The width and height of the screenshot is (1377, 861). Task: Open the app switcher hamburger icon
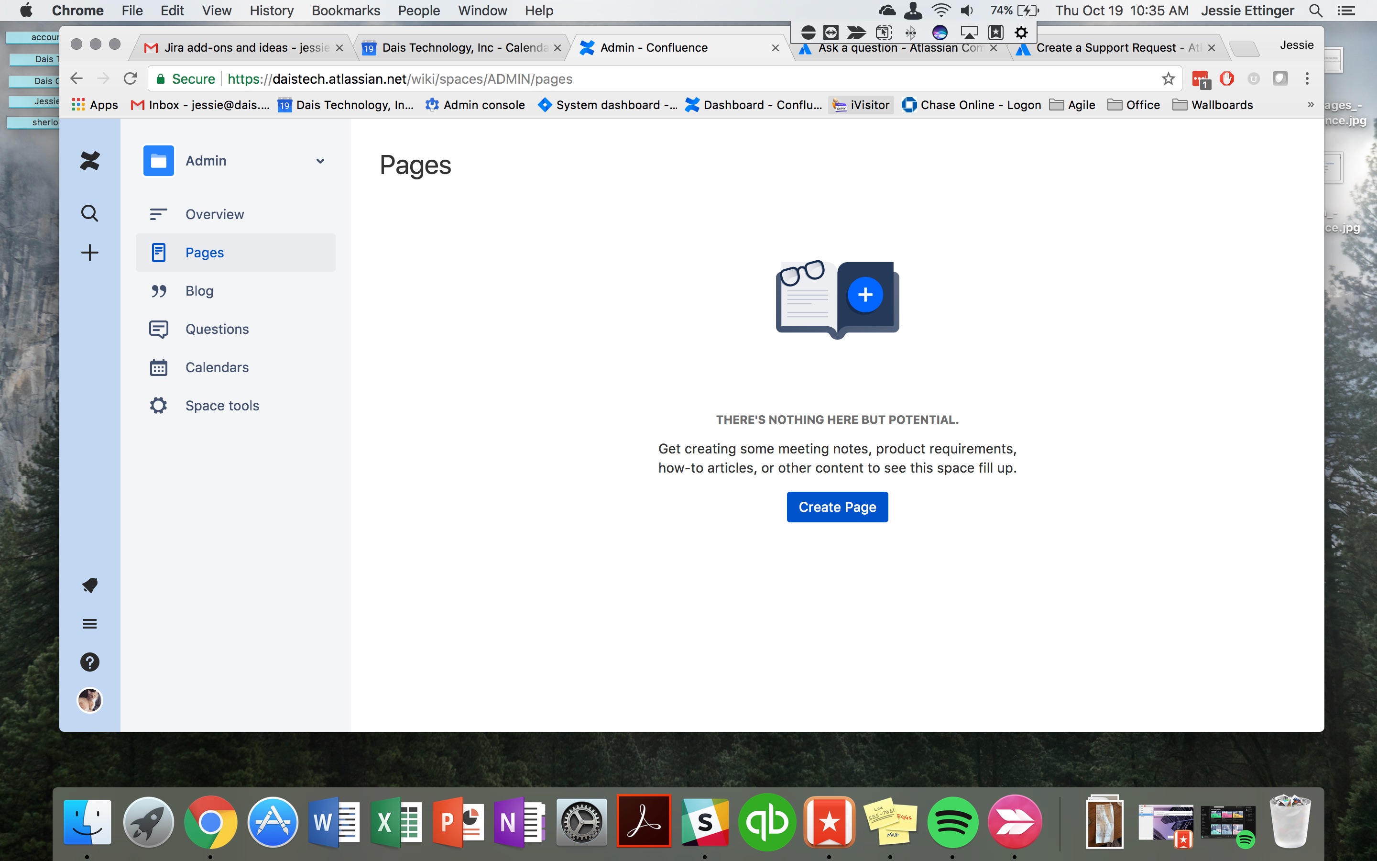(x=90, y=624)
